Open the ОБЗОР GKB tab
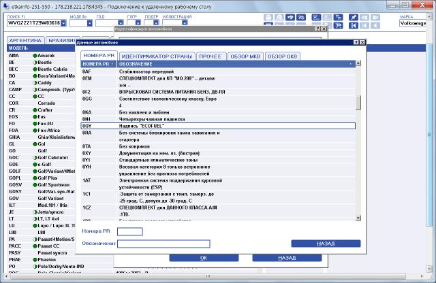The height and width of the screenshot is (283, 436). (282, 56)
